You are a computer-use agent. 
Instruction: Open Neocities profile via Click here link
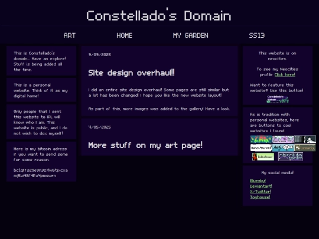[x=285, y=74]
